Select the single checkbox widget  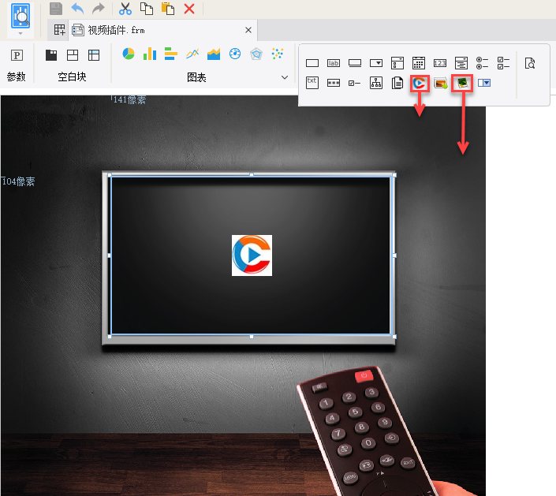[x=355, y=83]
